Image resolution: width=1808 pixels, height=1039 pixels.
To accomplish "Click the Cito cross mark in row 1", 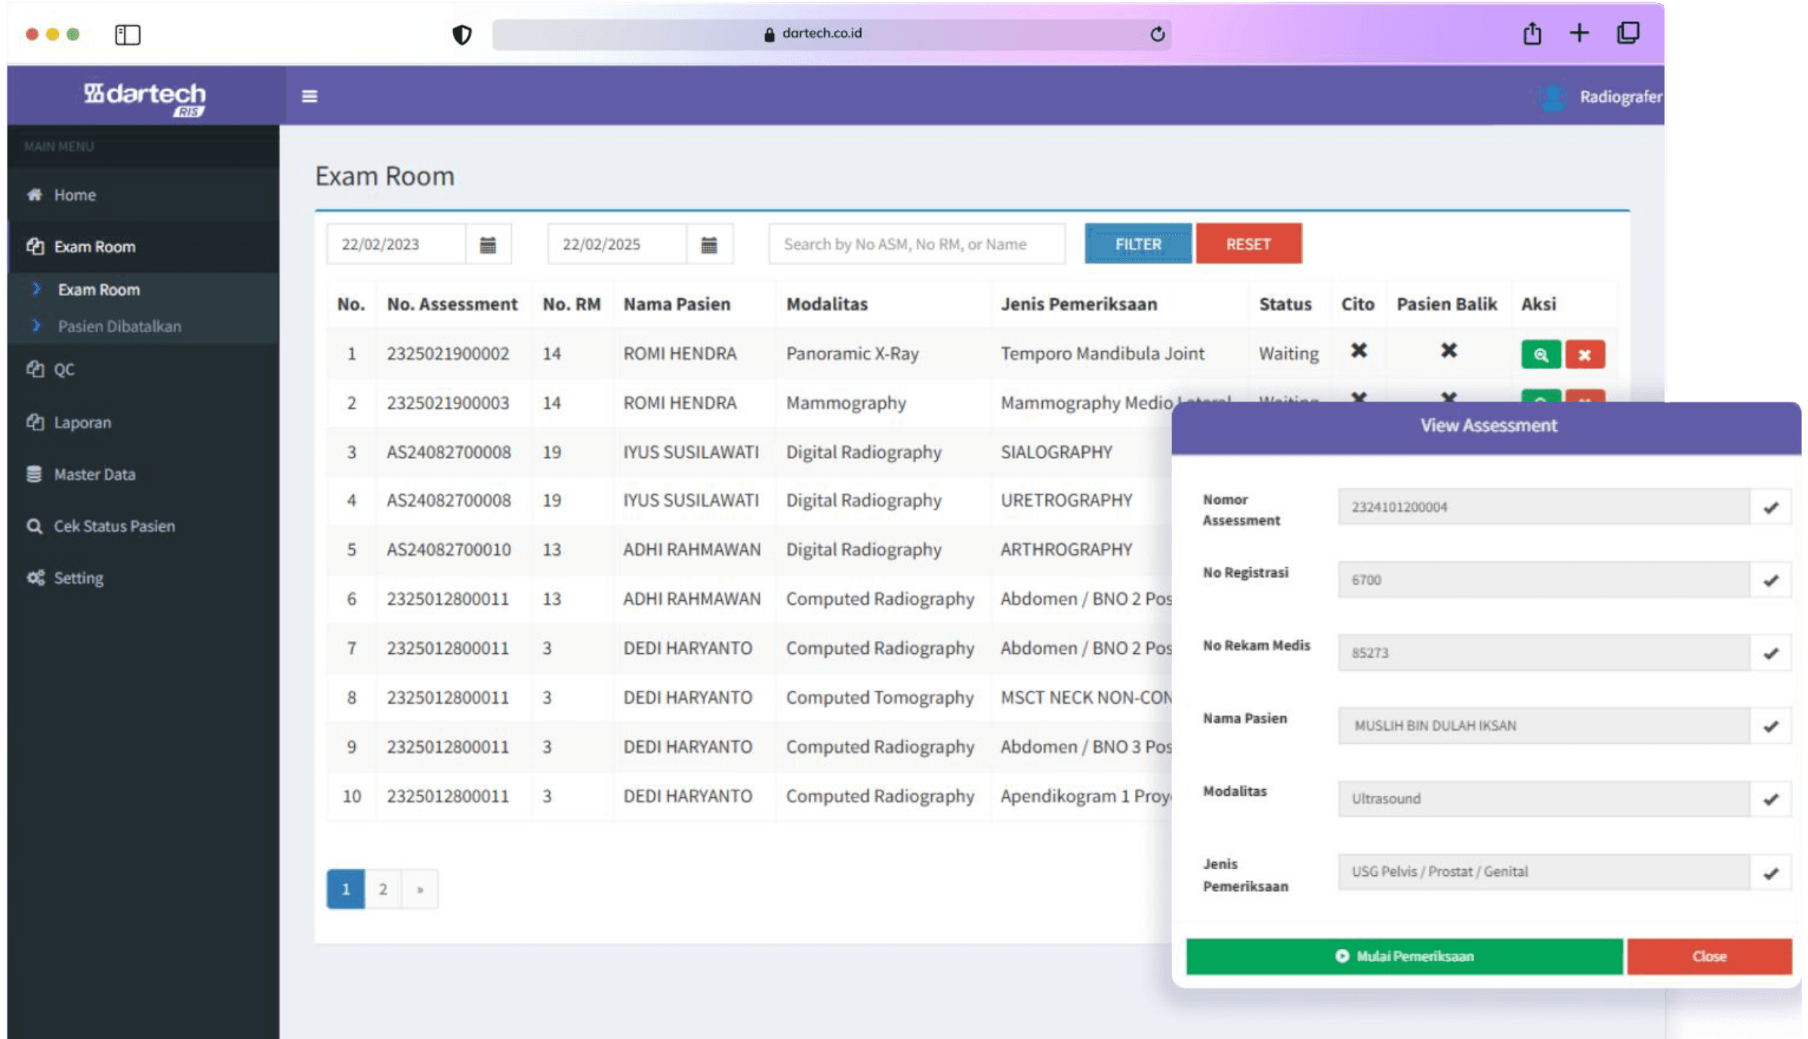I will point(1358,350).
